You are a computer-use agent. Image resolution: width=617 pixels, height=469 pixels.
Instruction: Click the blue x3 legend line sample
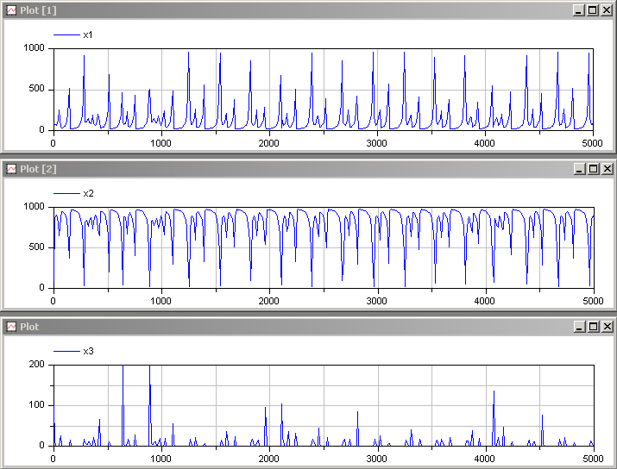click(x=66, y=352)
